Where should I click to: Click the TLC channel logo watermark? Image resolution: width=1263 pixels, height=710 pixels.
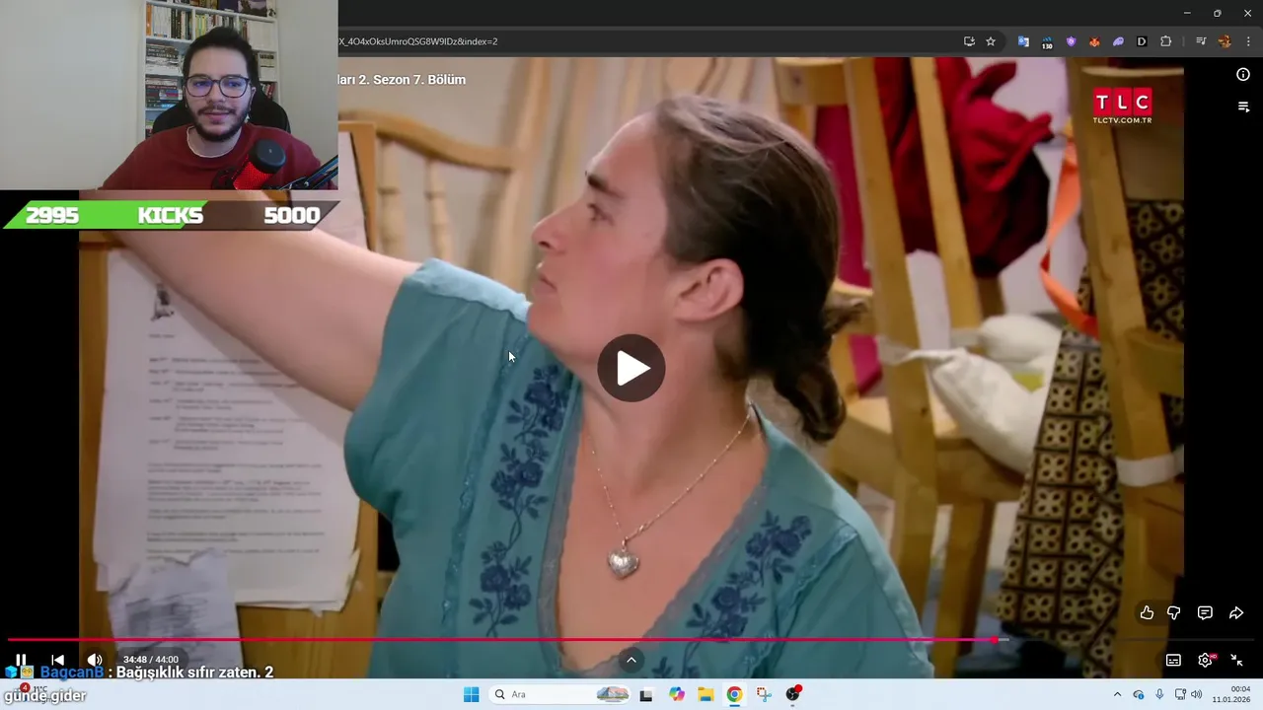coord(1122,106)
